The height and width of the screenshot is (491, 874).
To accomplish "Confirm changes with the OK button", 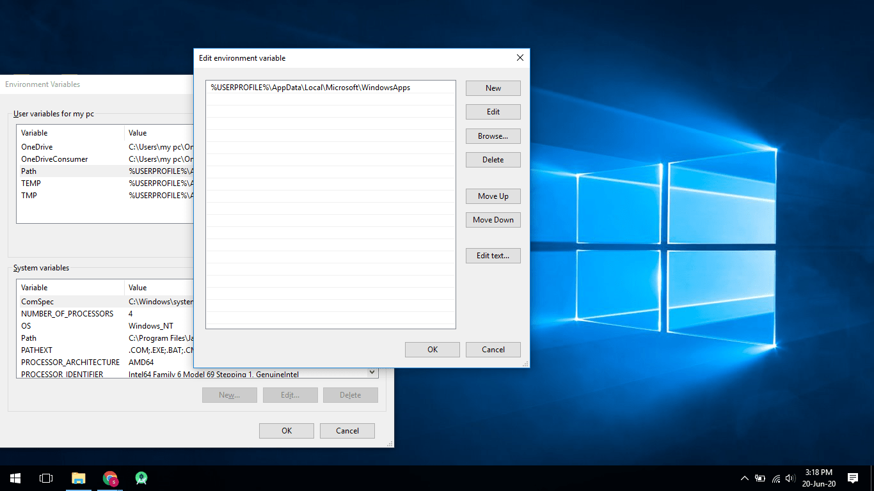I will [432, 349].
